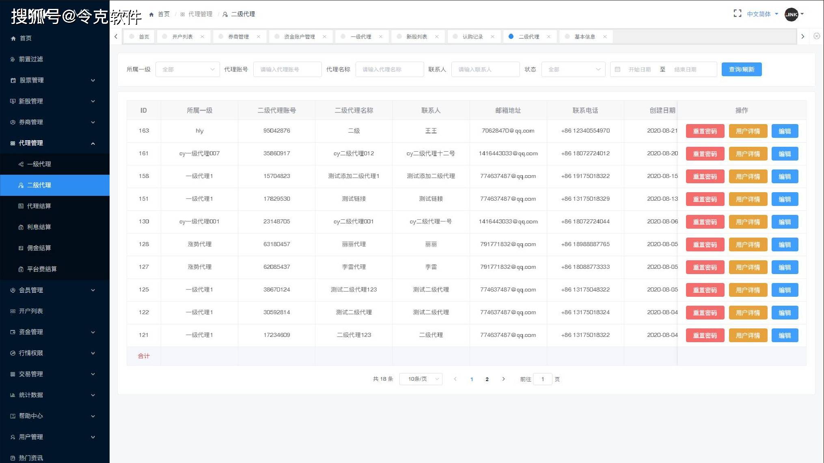Collapse 代理管理 sidebar menu
824x463 pixels.
55,143
